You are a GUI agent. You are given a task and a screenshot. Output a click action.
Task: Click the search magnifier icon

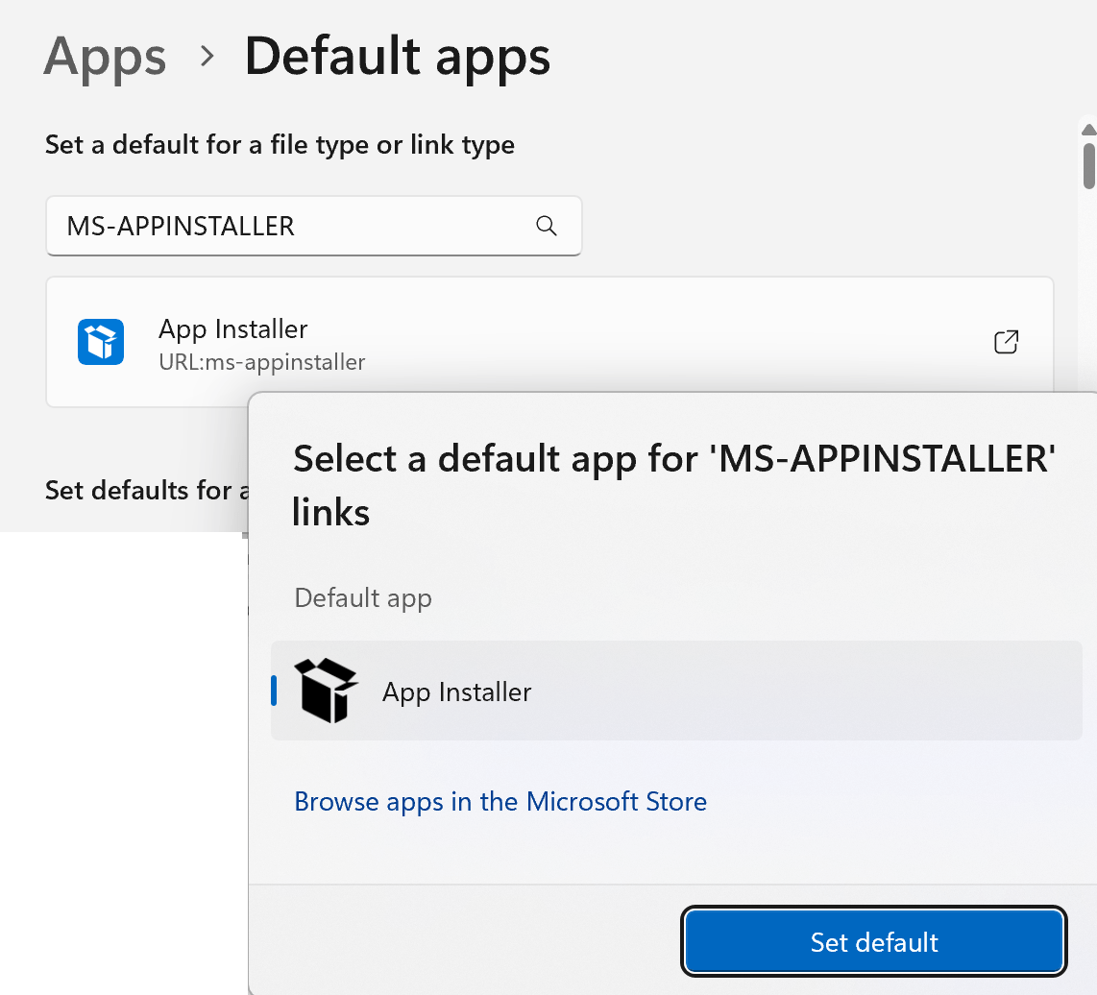point(547,226)
